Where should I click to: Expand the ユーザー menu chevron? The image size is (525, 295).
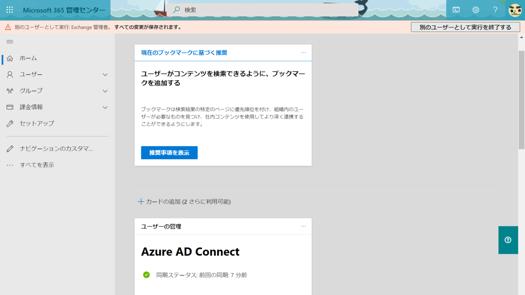[105, 75]
